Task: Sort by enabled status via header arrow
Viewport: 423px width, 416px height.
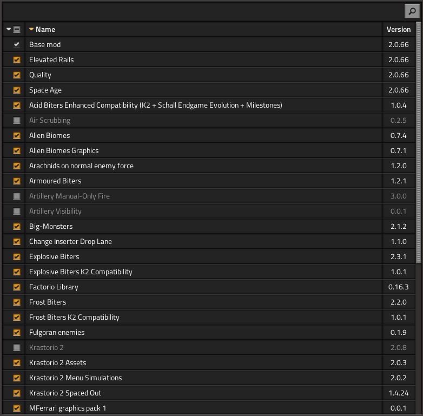Action: pyautogui.click(x=9, y=30)
